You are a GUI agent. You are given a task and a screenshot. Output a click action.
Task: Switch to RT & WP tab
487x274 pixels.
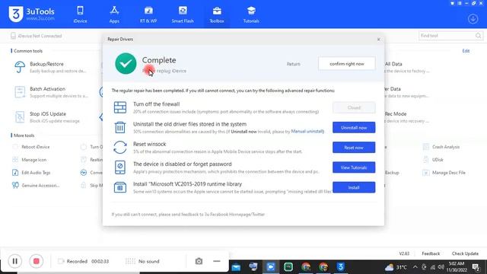(x=148, y=14)
